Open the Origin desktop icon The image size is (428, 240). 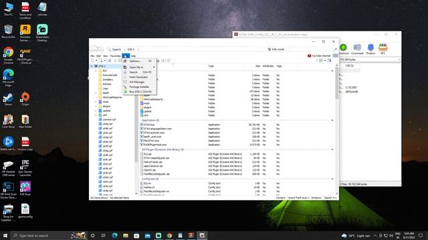[25, 99]
